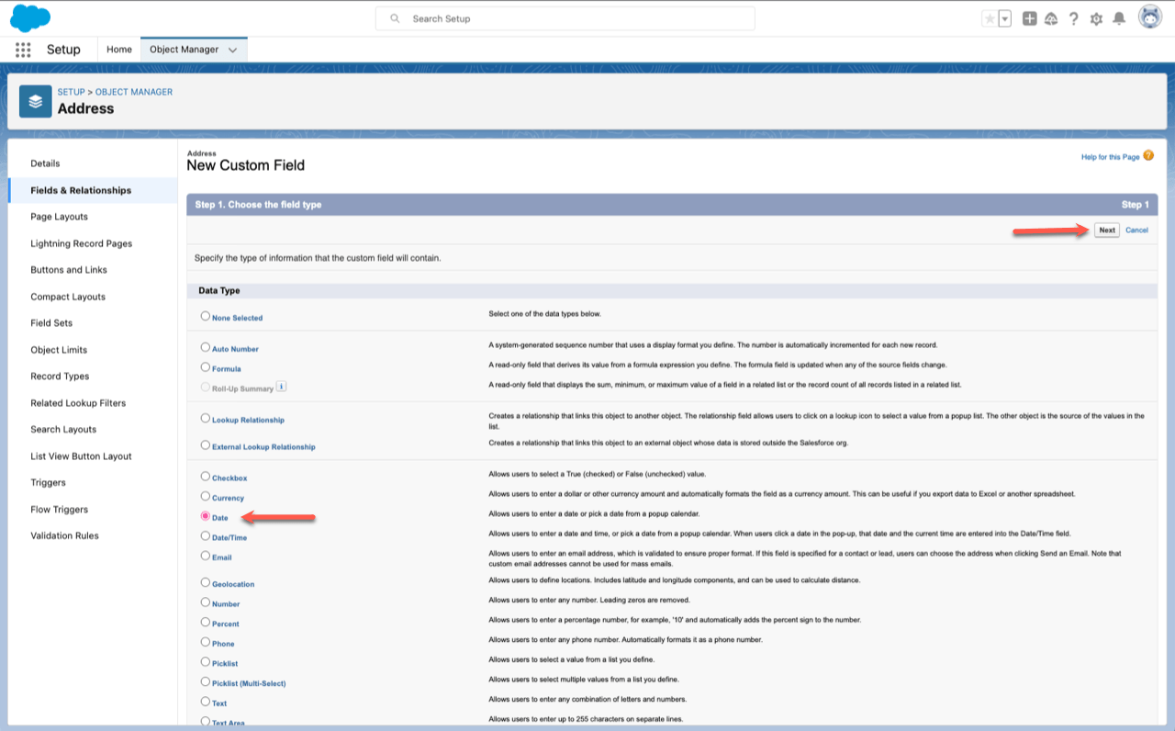This screenshot has height=731, width=1175.
Task: Open Validation Rules in the sidebar
Action: tap(64, 535)
